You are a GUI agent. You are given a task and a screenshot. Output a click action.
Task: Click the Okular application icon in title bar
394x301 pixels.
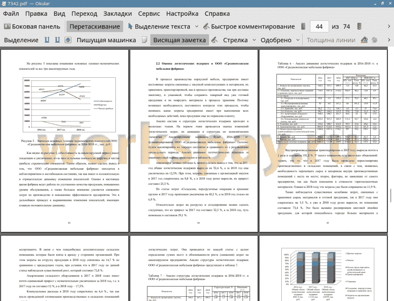point(4,4)
